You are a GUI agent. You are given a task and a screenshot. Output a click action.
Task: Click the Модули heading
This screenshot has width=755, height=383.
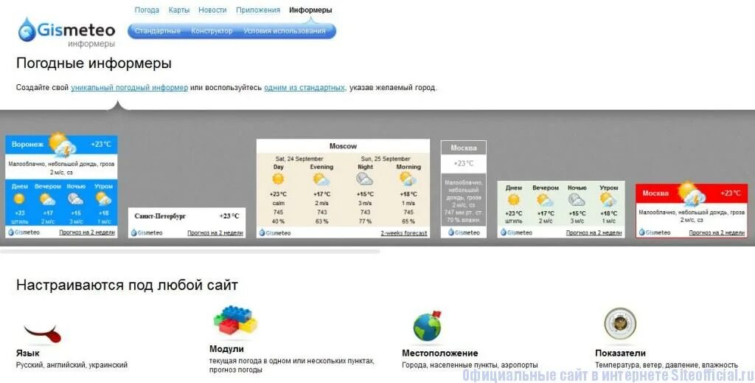pos(227,349)
